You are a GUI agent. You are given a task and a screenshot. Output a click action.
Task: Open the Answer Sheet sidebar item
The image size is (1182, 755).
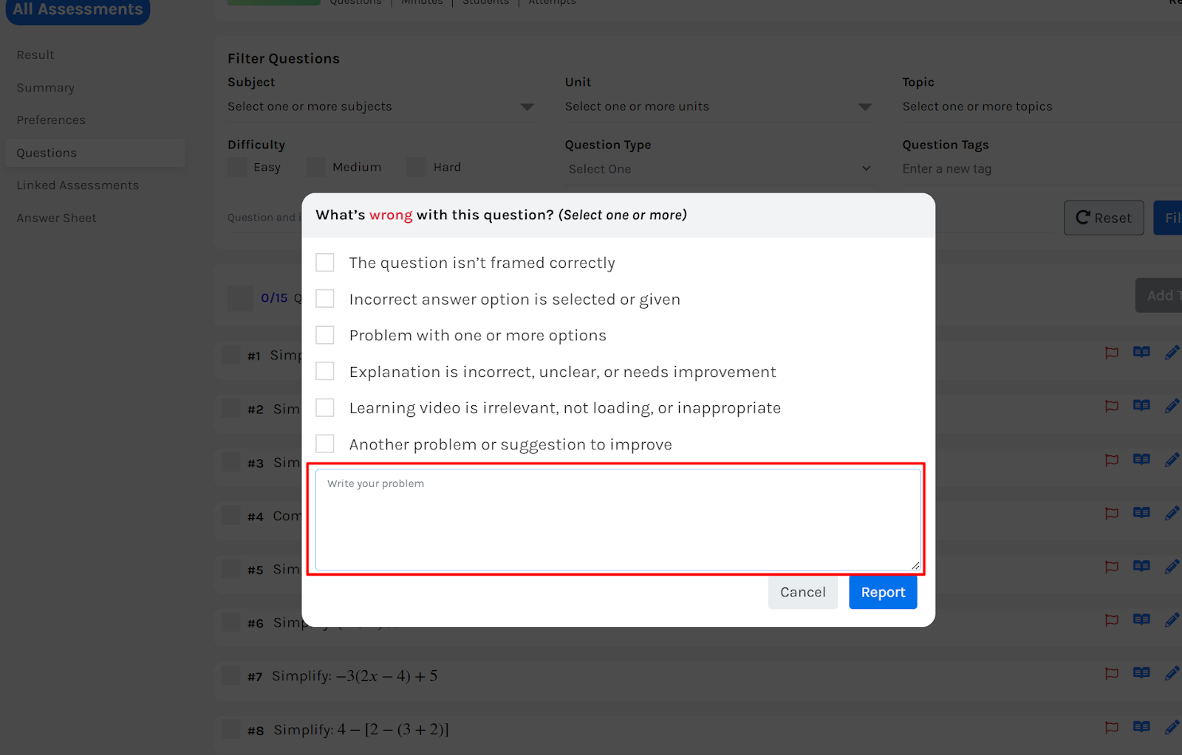57,218
